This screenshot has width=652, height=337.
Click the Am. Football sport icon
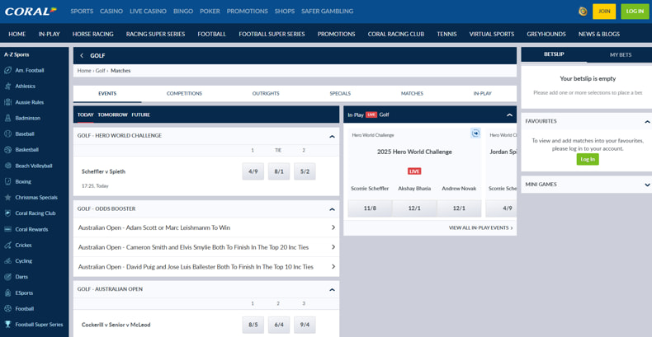[7, 71]
